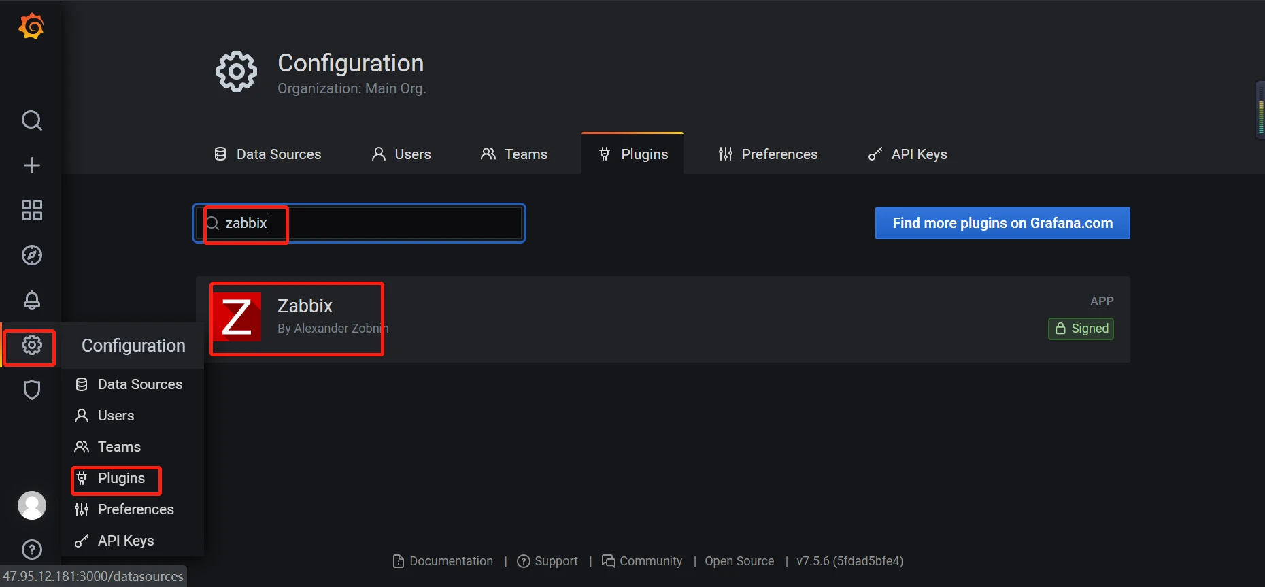
Task: Switch to the API Keys tab
Action: coord(907,154)
